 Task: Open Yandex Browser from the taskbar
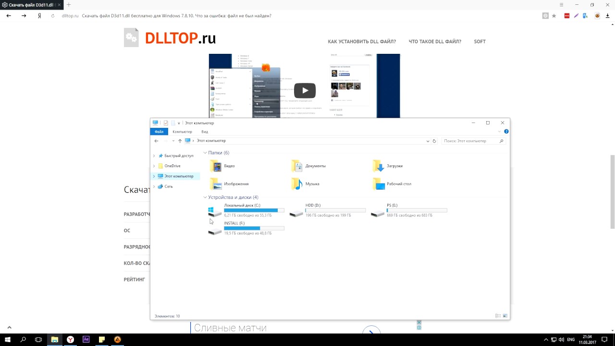coord(71,339)
